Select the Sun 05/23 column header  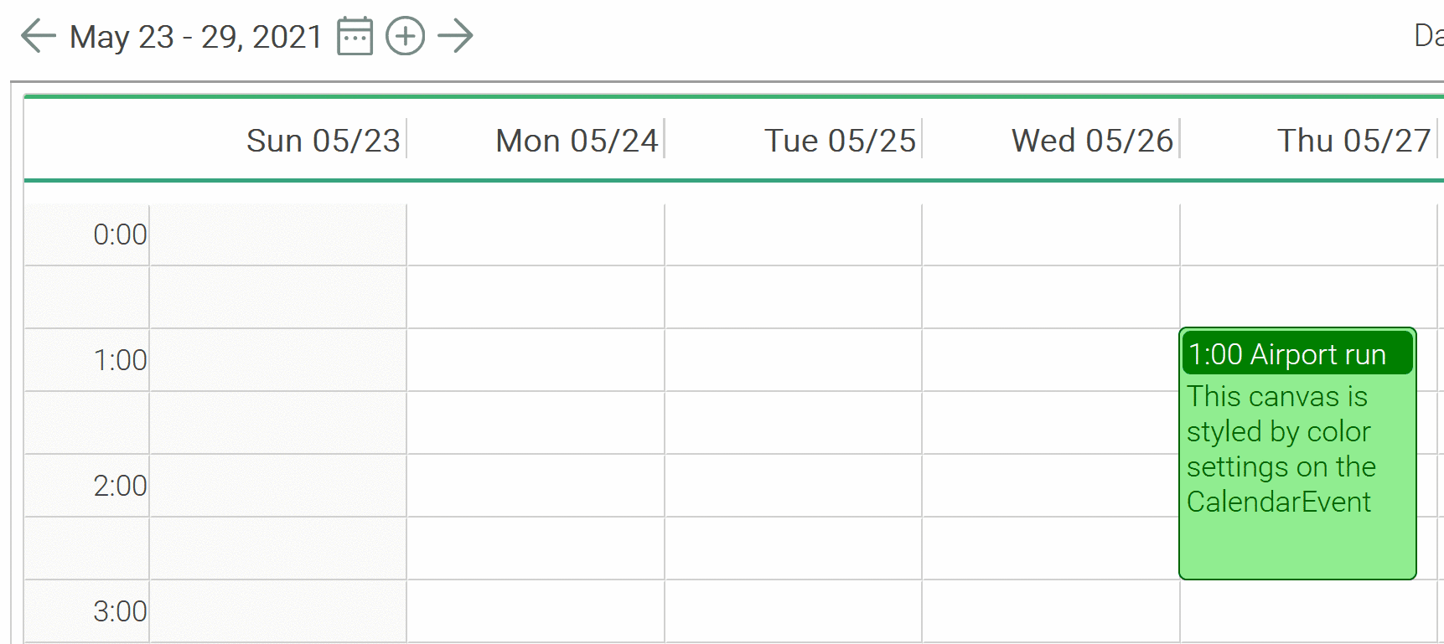[x=323, y=141]
